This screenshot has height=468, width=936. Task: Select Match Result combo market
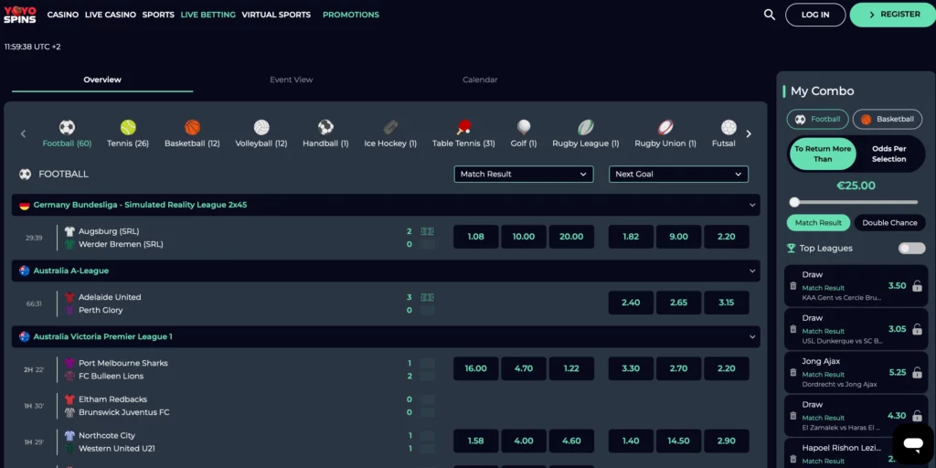[818, 223]
